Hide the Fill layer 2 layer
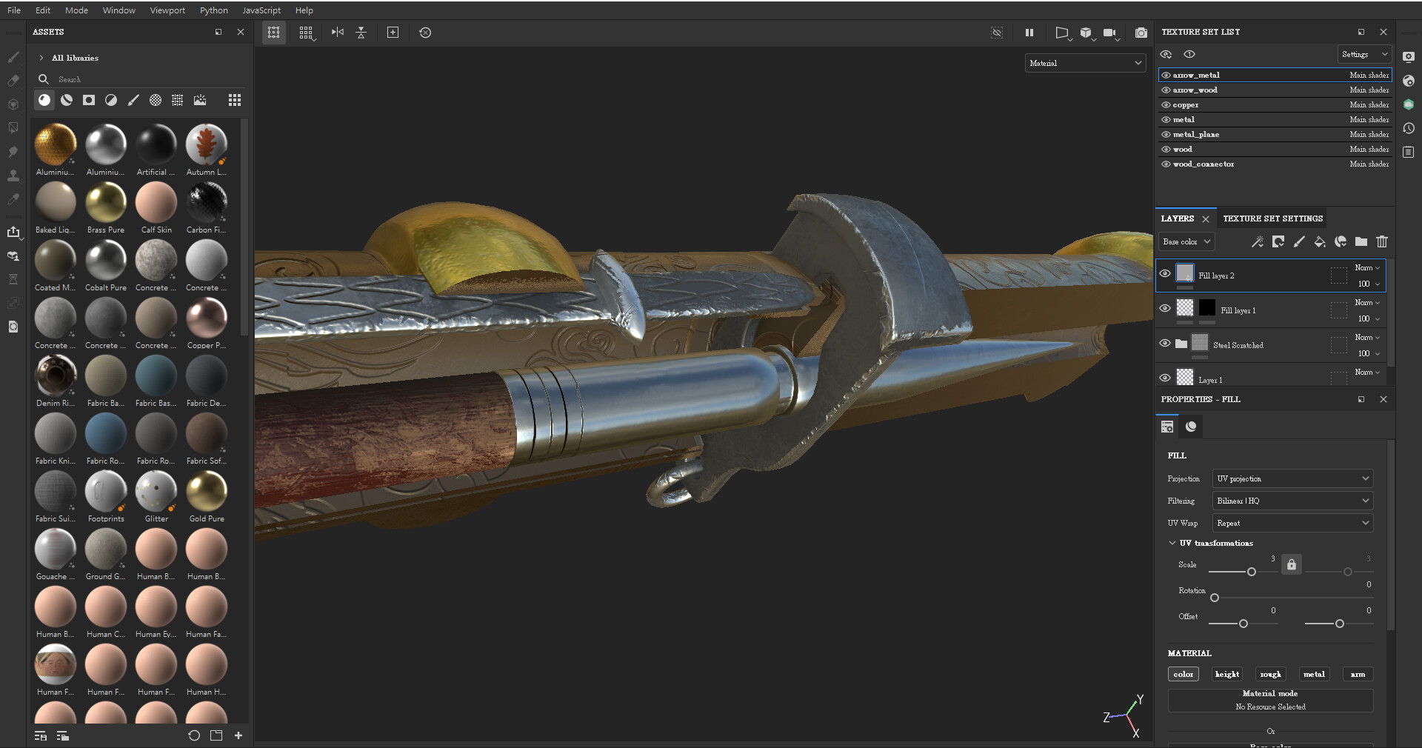 (x=1165, y=273)
